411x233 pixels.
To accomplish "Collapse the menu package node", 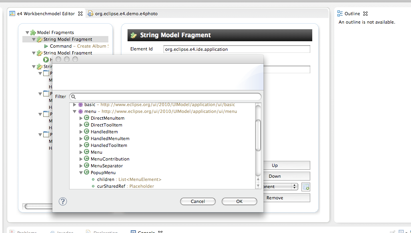I will click(x=75, y=112).
